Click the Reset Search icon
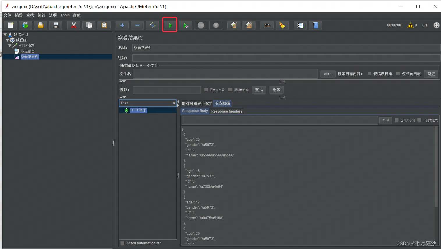This screenshot has width=441, height=249. [282, 25]
